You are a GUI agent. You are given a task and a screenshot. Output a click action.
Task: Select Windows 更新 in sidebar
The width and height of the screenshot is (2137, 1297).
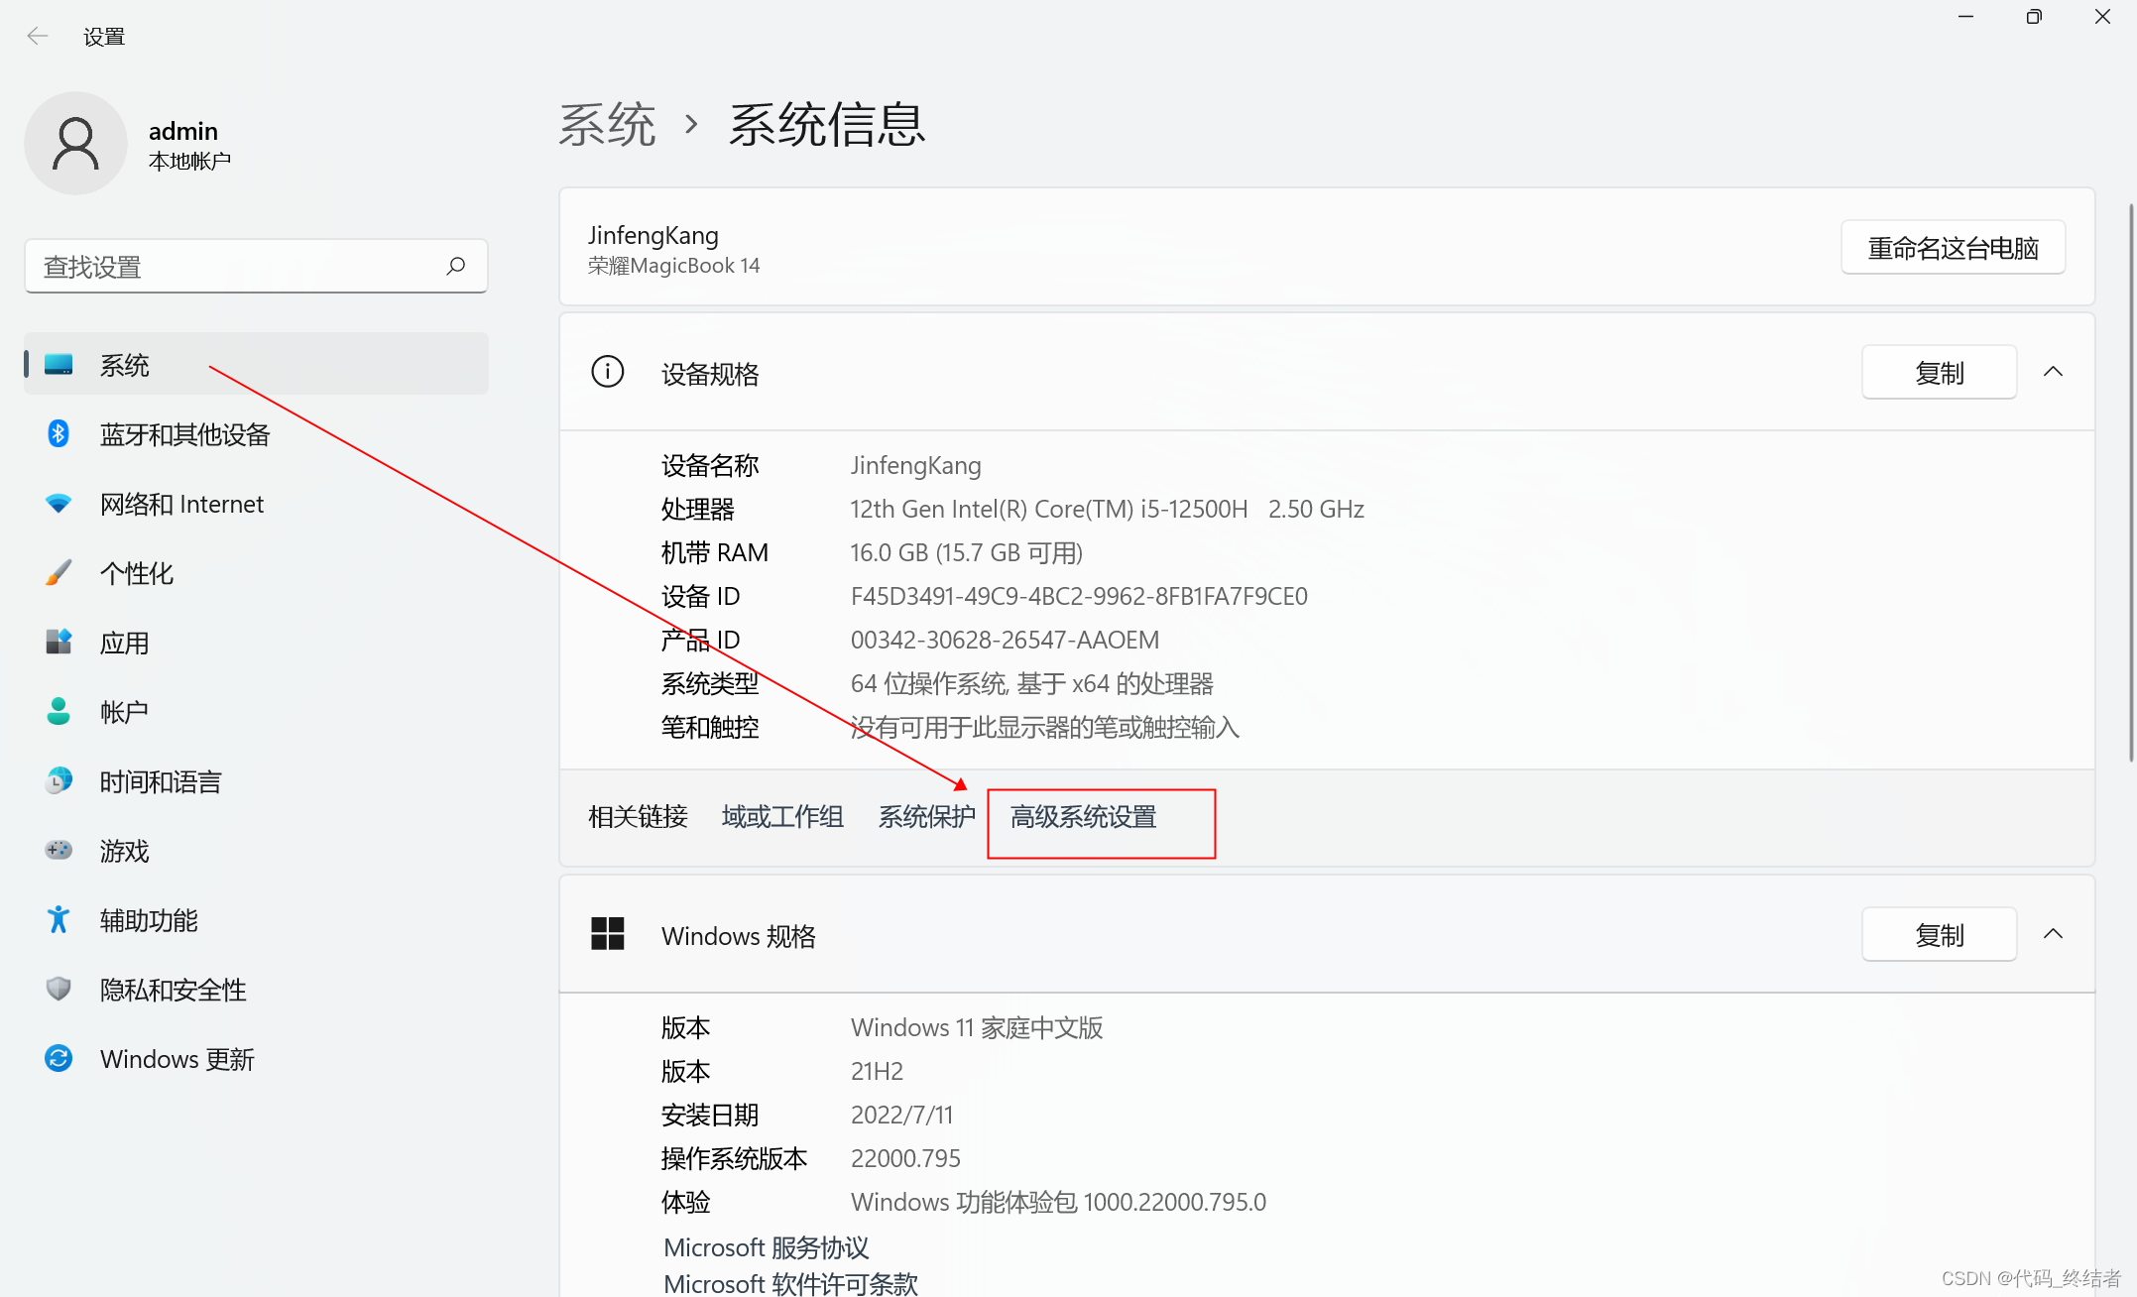256,1059
